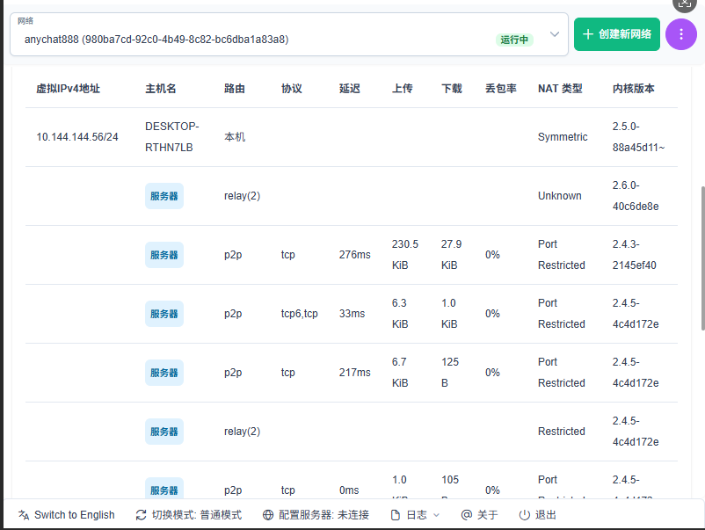705x530 pixels.
Task: Click the 路由 column header
Action: click(234, 89)
